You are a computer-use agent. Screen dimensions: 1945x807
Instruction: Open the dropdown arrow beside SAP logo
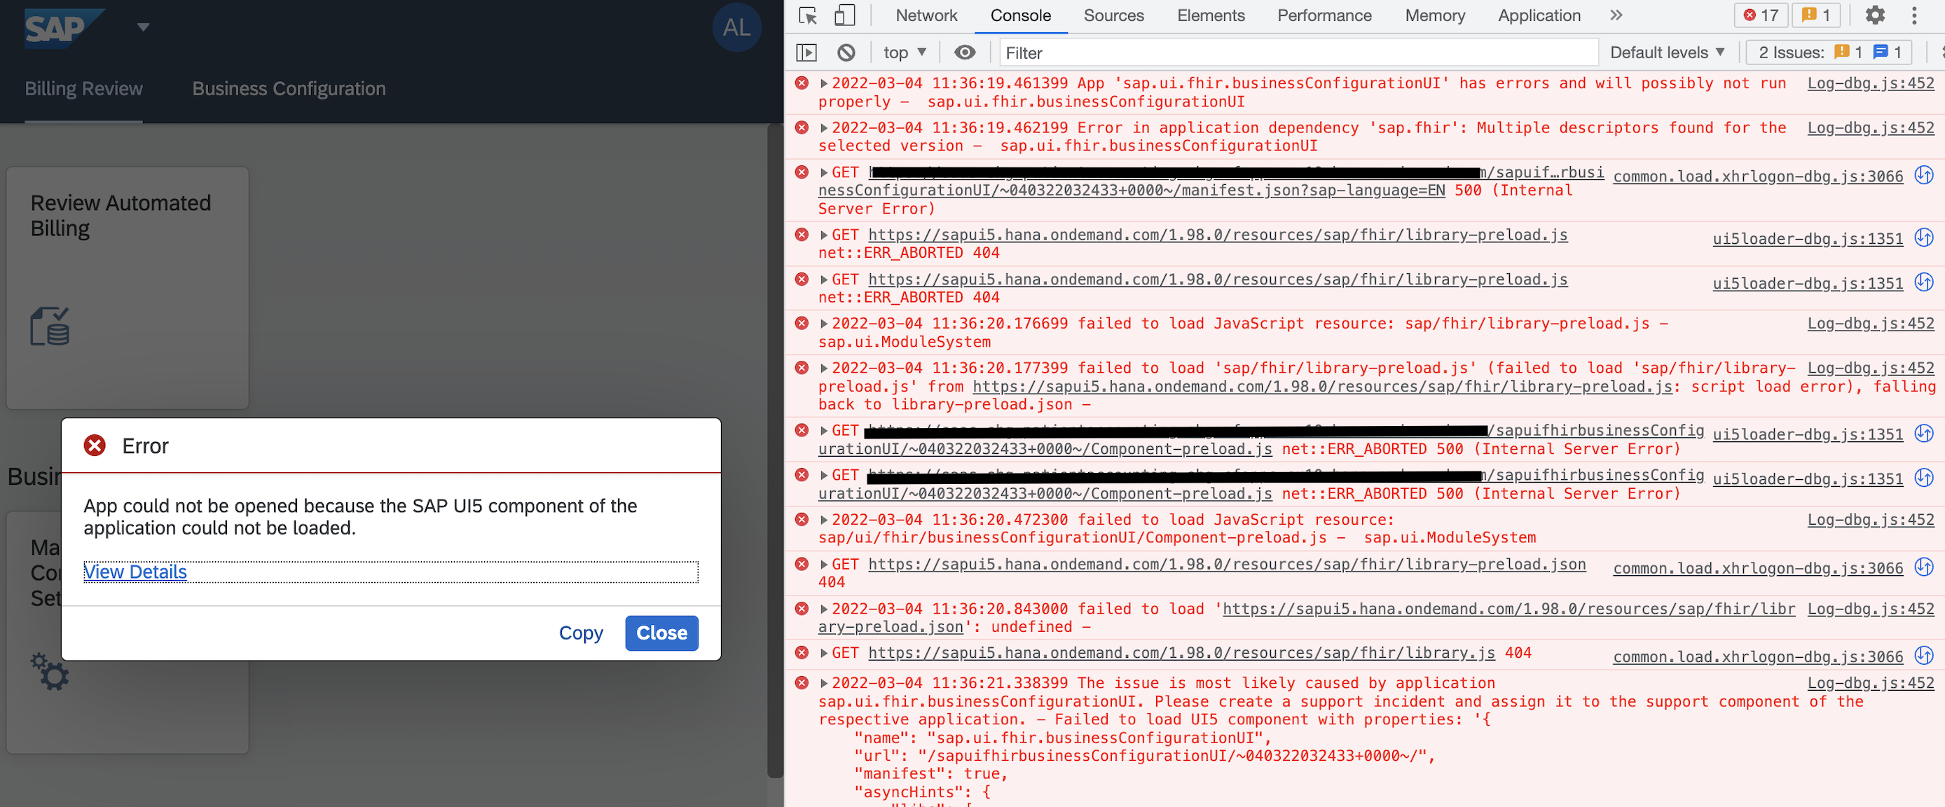[x=143, y=28]
